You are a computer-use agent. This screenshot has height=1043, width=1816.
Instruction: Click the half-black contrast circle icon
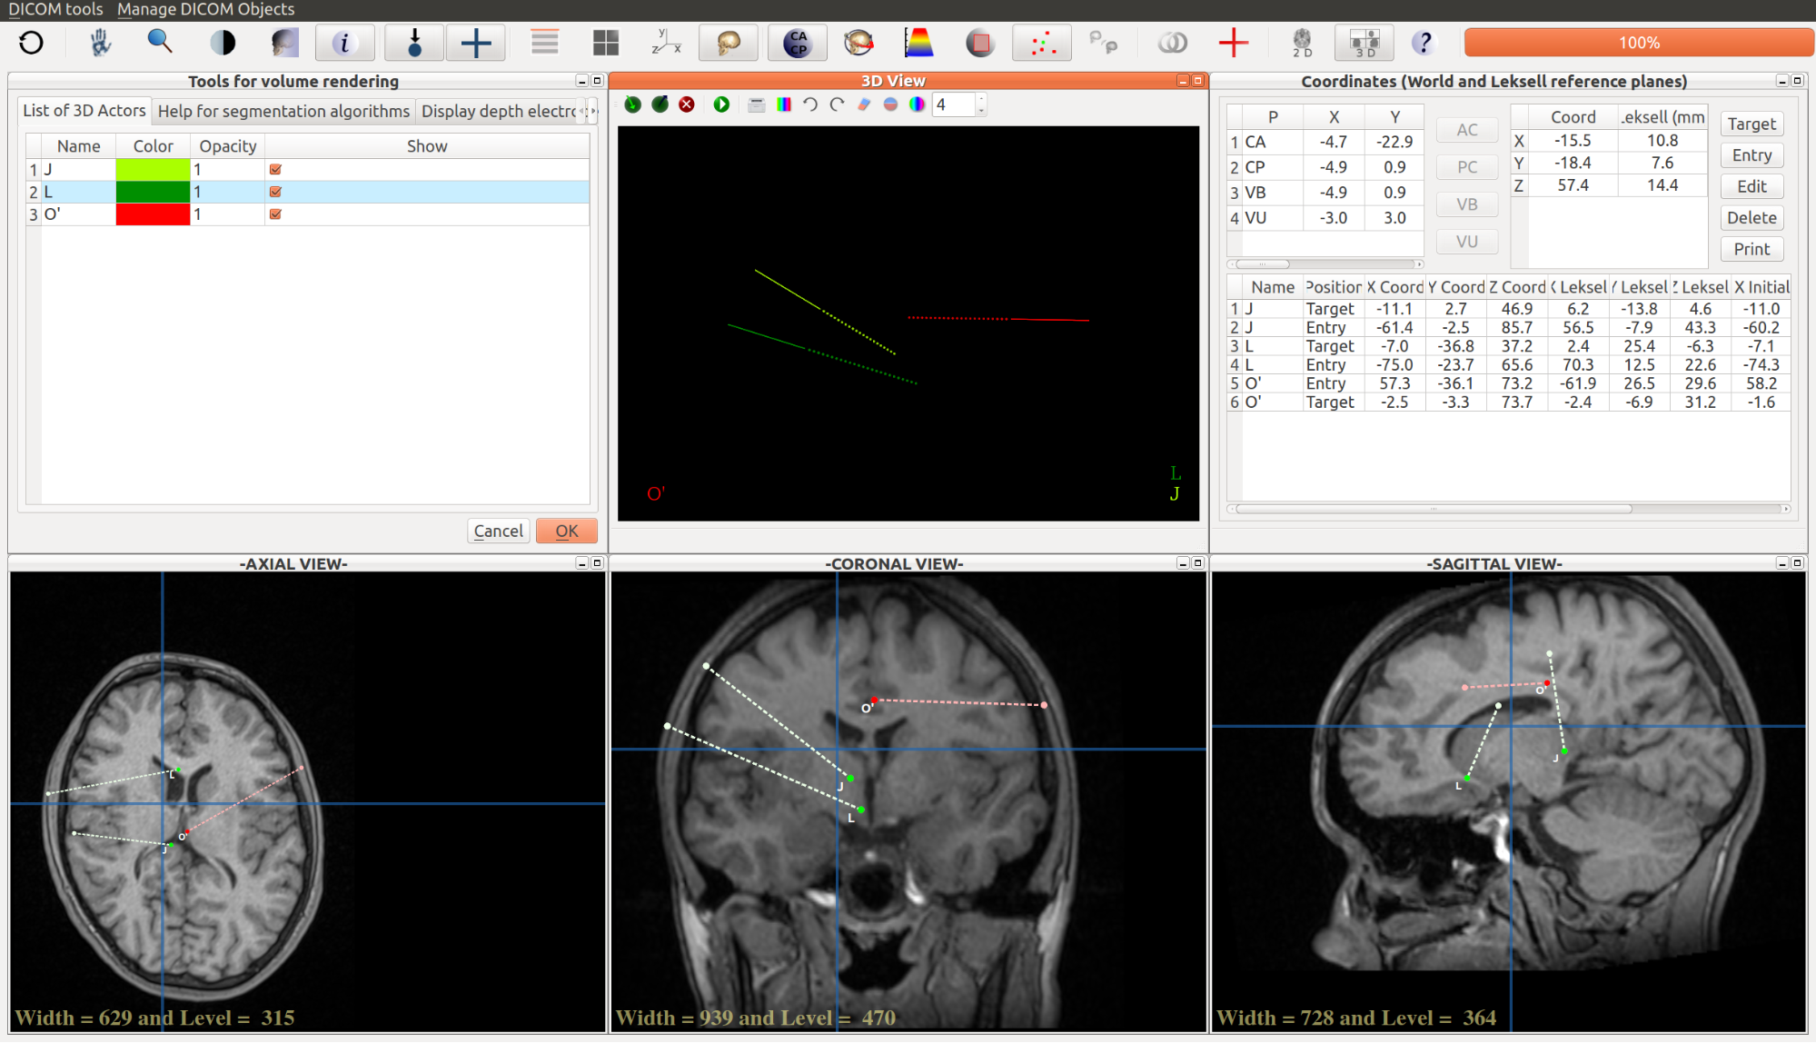coord(223,43)
